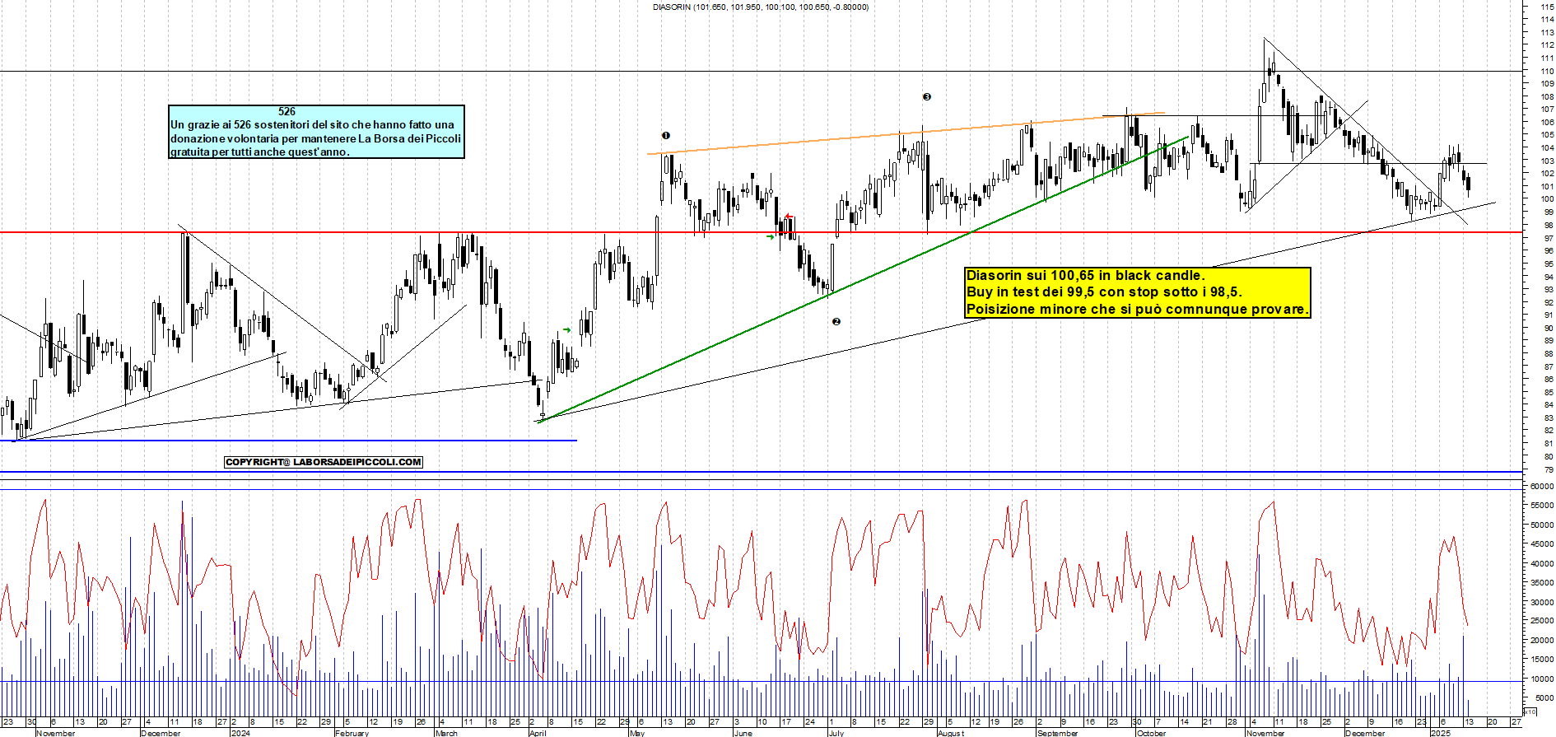Click the 5000 volume scale label

(1544, 697)
